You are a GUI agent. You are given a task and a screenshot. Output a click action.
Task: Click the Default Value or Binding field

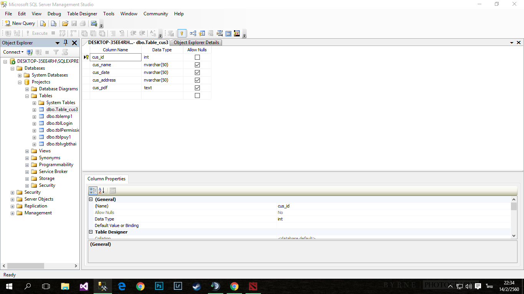(x=394, y=225)
